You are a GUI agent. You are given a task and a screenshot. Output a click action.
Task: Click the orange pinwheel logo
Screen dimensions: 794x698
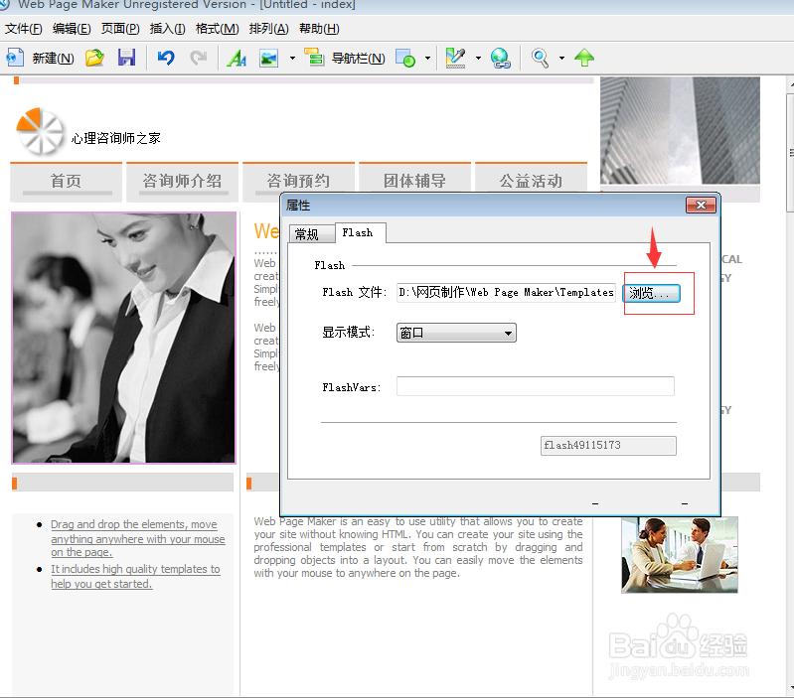coord(40,131)
